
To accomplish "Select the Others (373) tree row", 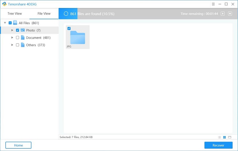I will (x=29, y=45).
